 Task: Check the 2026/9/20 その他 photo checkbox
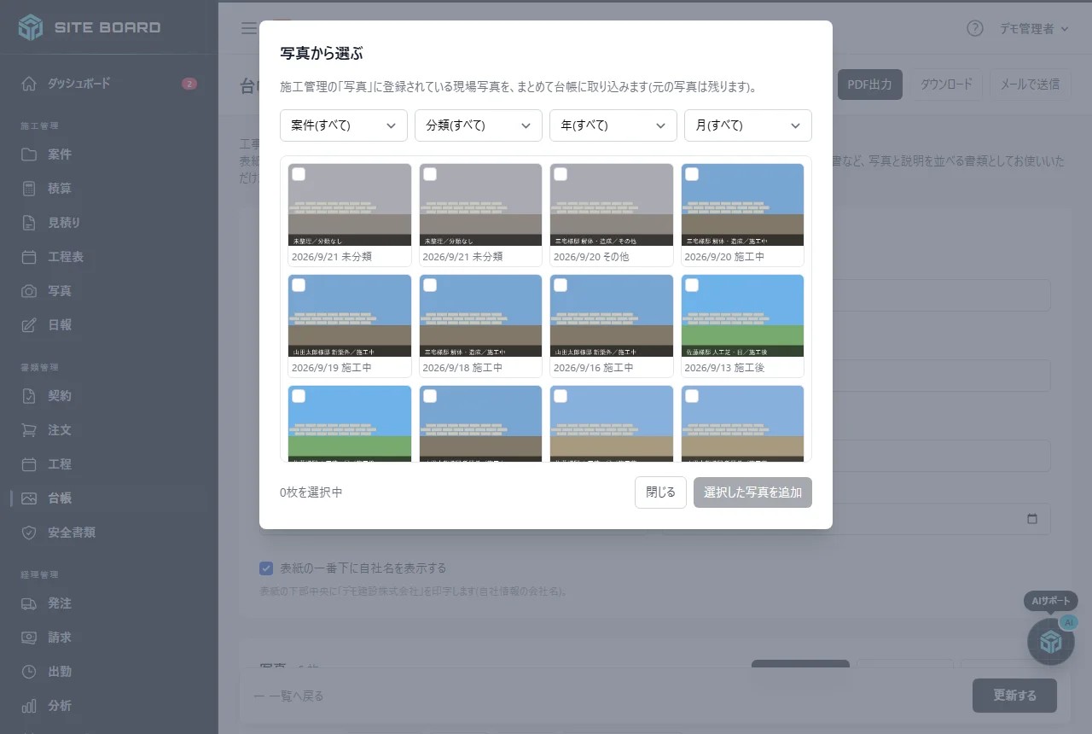[x=561, y=174]
